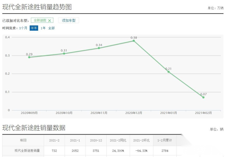Remove the 全新途胜 comparison tag
This screenshot has height=157, width=226.
[49, 21]
